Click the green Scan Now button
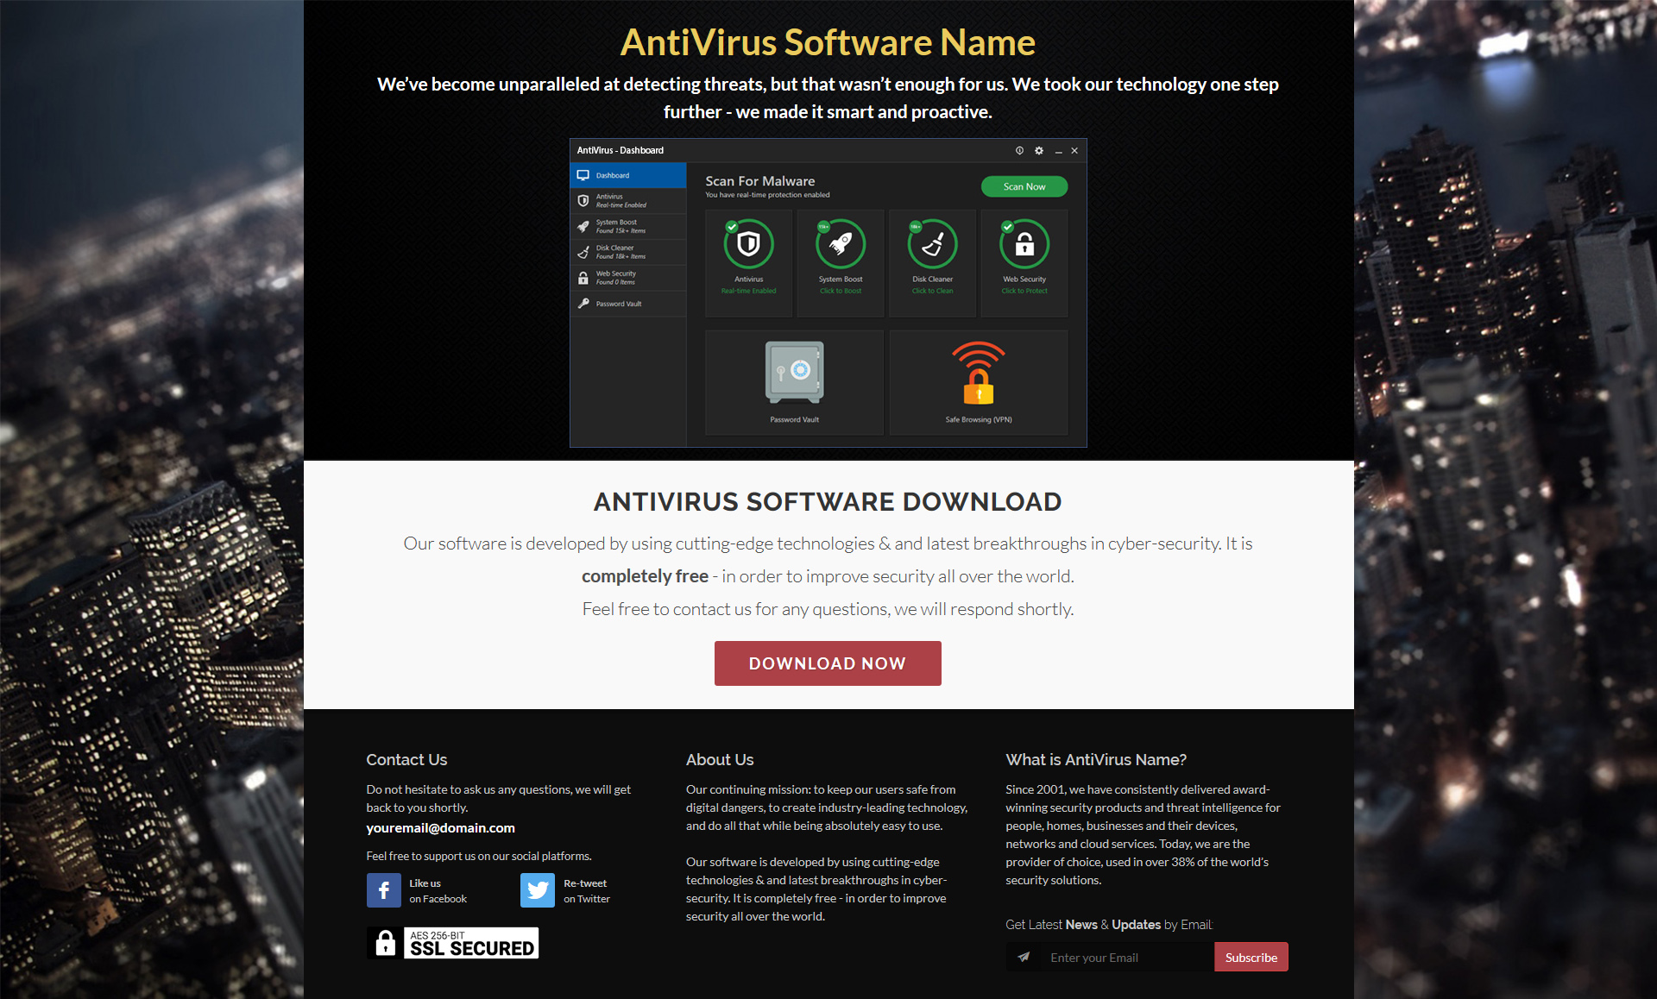 1024,186
